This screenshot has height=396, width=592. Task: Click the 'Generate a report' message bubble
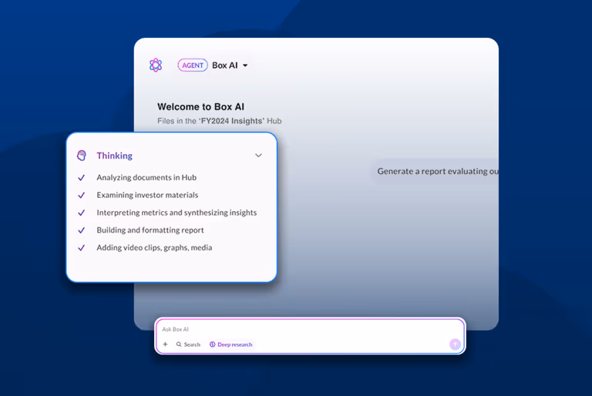tap(437, 171)
